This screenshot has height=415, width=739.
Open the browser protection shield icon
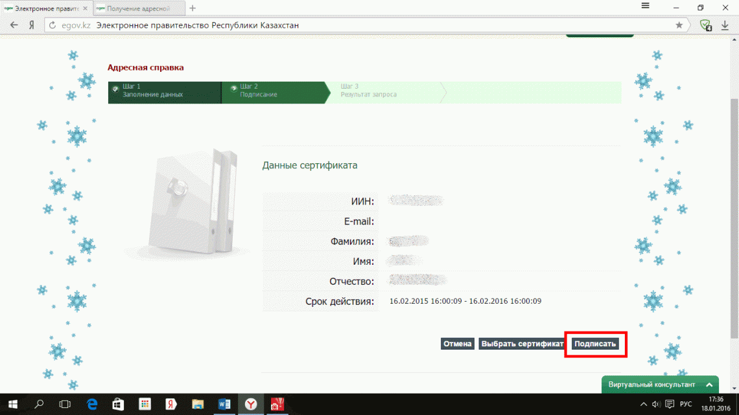coord(705,25)
